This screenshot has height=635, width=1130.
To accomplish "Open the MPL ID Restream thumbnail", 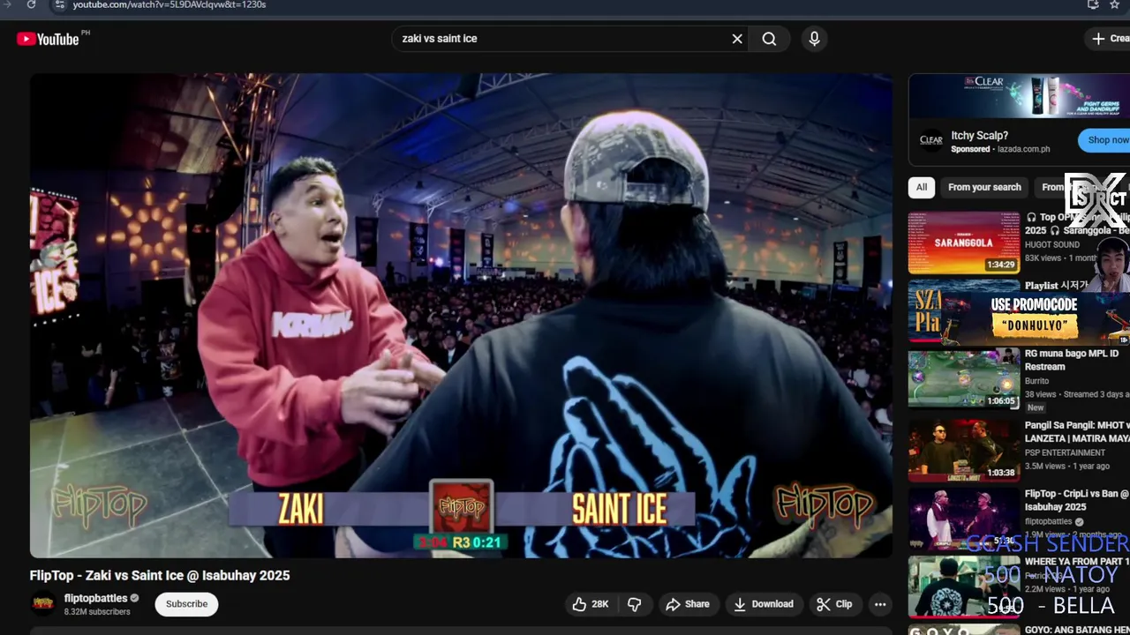I will (964, 379).
